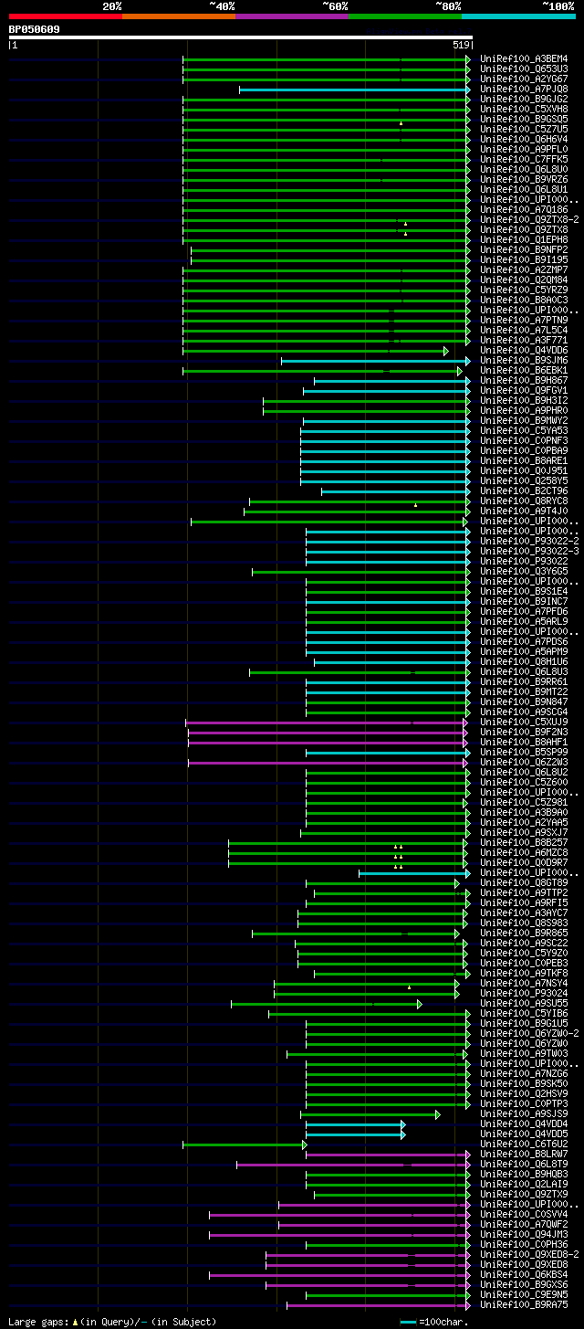This screenshot has width=584, height=1329.
Task: Open hit UniRef100_Q4VDD6
Action: tap(524, 351)
